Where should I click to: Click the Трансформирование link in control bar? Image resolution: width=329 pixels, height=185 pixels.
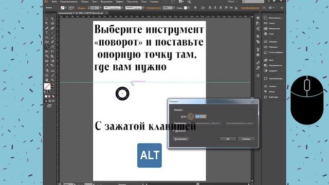(x=250, y=8)
